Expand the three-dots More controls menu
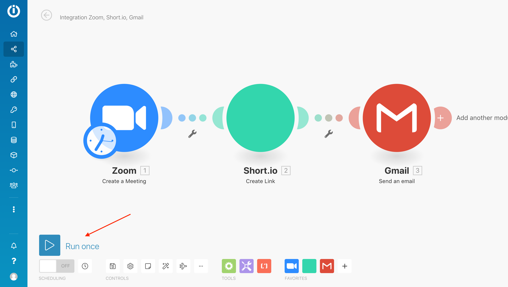This screenshot has width=508, height=287. 201,266
